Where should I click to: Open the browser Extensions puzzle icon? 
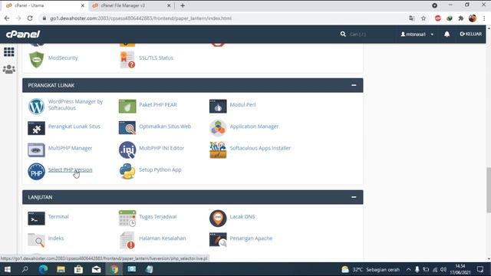pos(460,18)
